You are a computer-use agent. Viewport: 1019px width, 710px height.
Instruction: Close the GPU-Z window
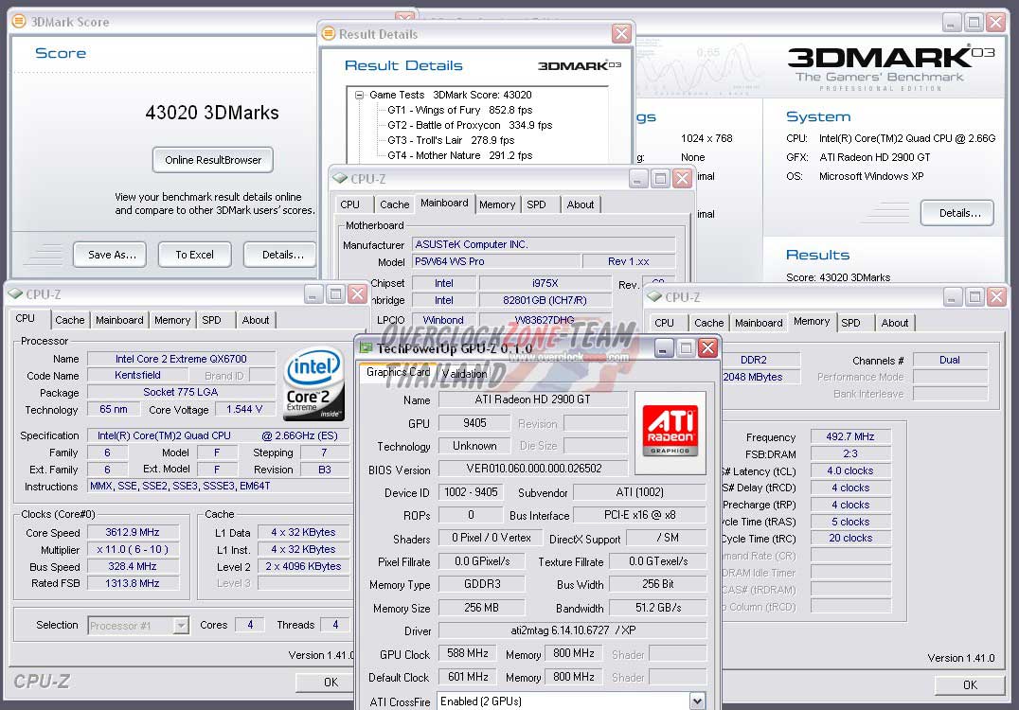pos(707,348)
